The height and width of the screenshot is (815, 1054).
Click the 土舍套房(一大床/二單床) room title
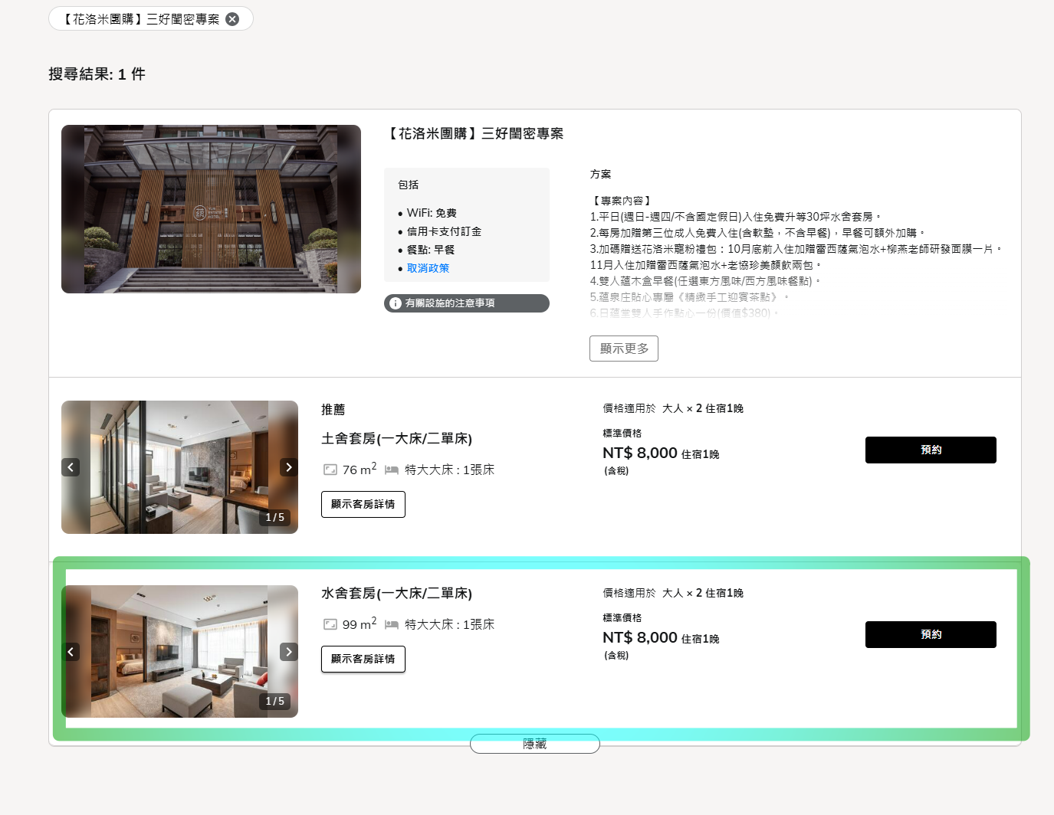(x=396, y=439)
